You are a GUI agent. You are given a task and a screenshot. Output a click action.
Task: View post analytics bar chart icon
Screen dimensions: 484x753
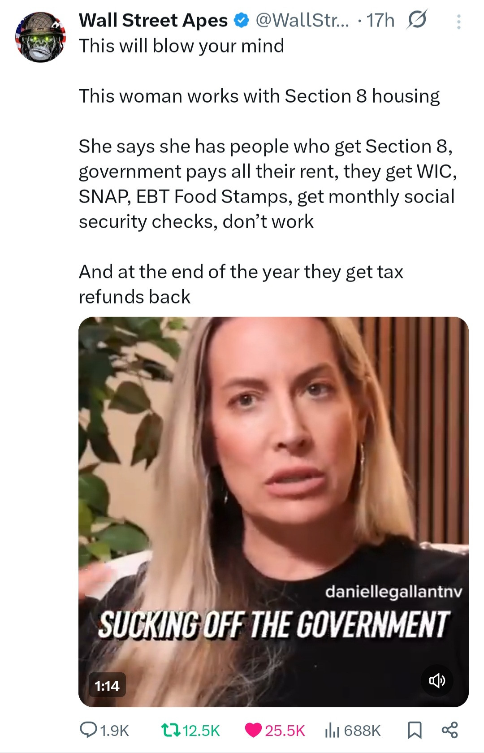click(x=332, y=730)
